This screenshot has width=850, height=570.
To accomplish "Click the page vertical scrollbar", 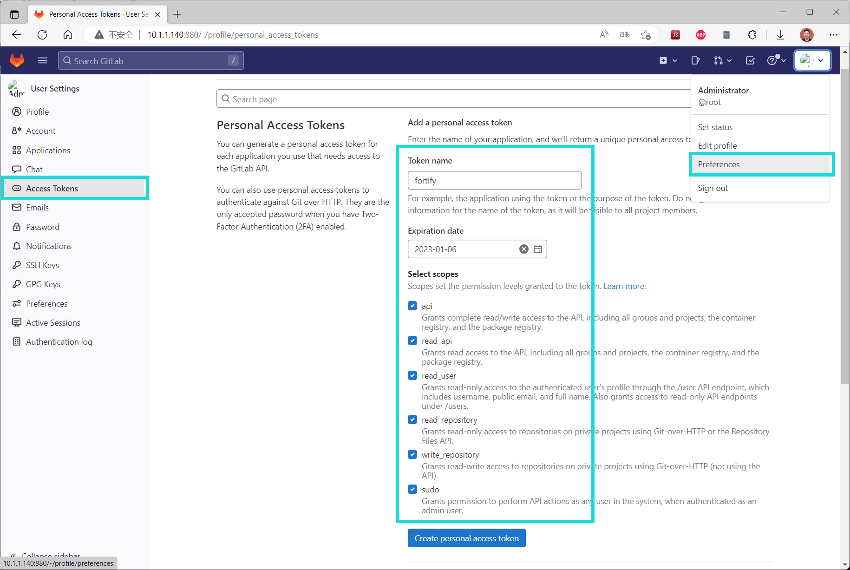I will [845, 227].
